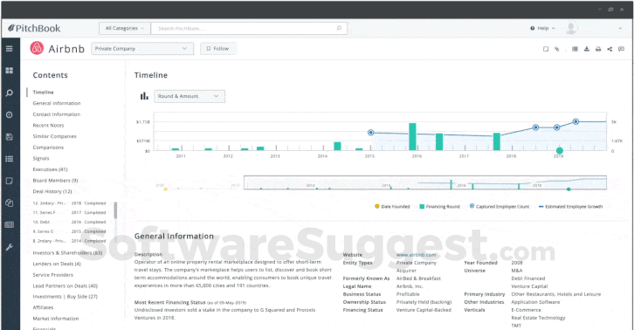Click the Follow button
The height and width of the screenshot is (330, 634).
[218, 49]
